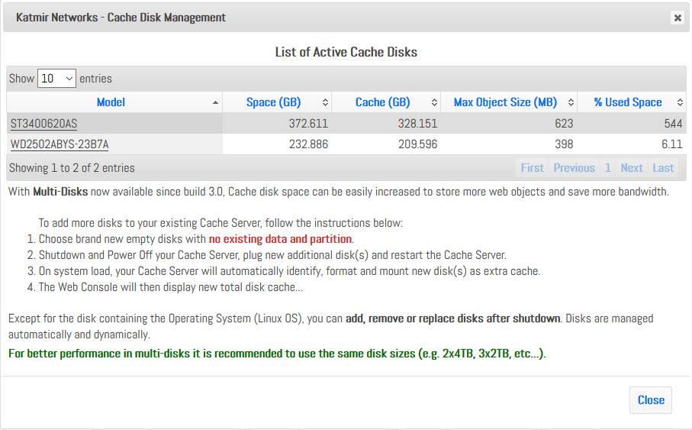Open the Show entries count dropdown

pyautogui.click(x=57, y=78)
